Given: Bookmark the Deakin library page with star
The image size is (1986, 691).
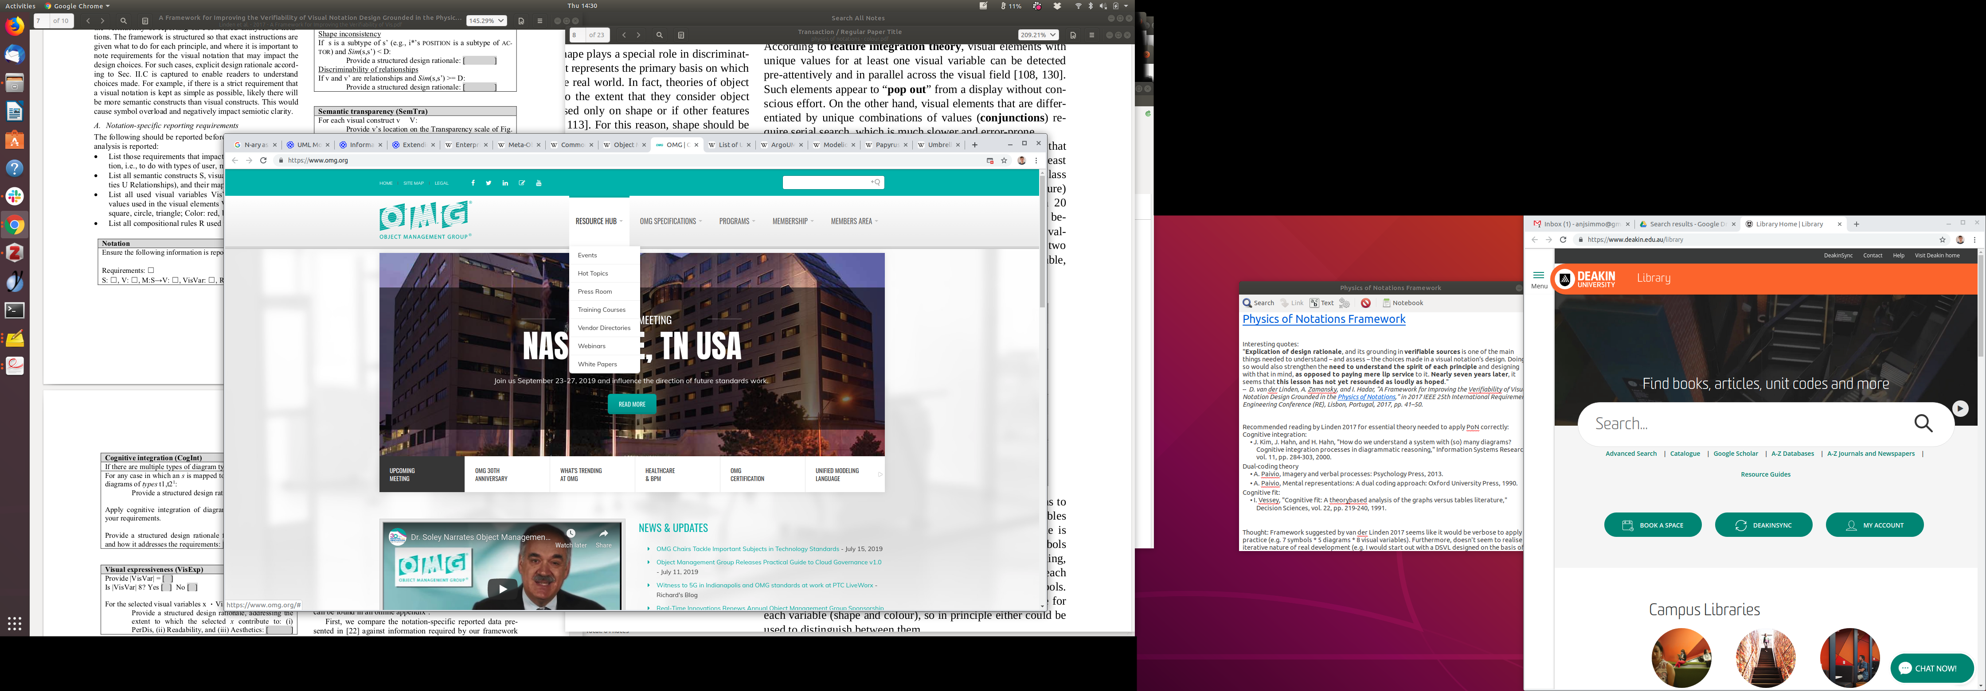Looking at the screenshot, I should (1942, 240).
